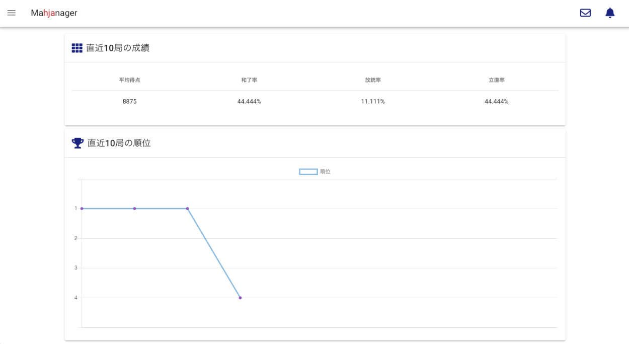Click the 8875 average score value

point(129,102)
